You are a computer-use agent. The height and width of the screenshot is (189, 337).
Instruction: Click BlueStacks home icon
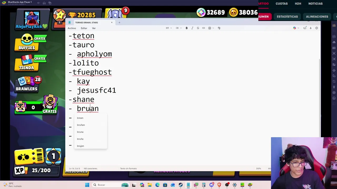pyautogui.click(x=44, y=3)
